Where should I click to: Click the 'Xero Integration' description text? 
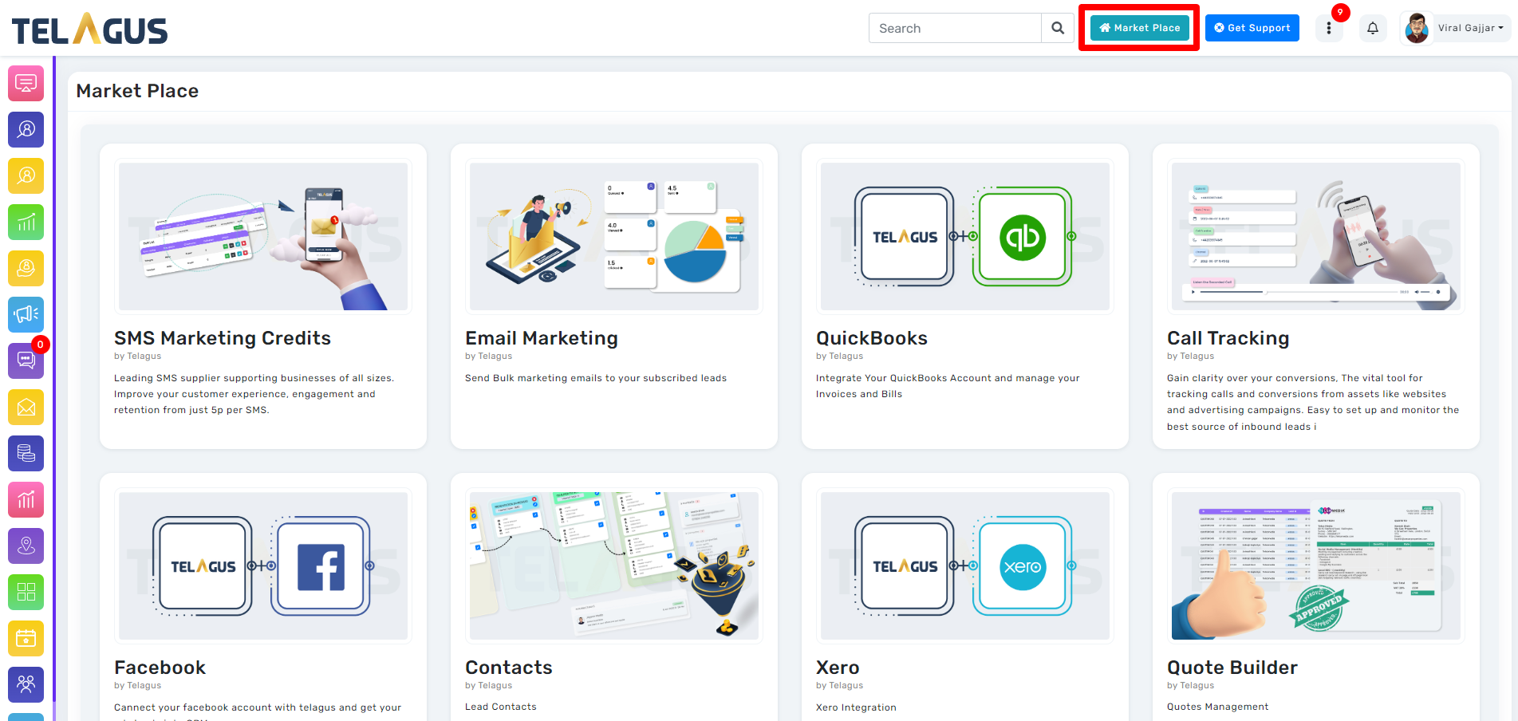[x=856, y=707]
